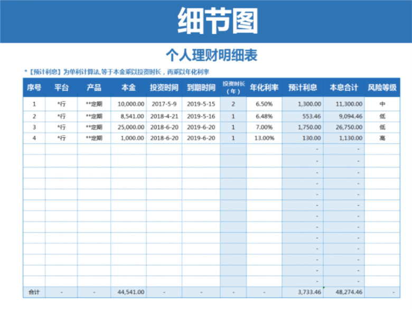412x309 pixels.
Task: Select the 本金 column header
Action: (x=128, y=88)
